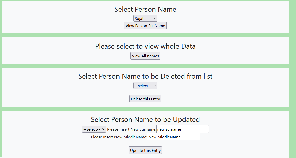
Task: Click the View Person FullName button
Action: coord(145,25)
